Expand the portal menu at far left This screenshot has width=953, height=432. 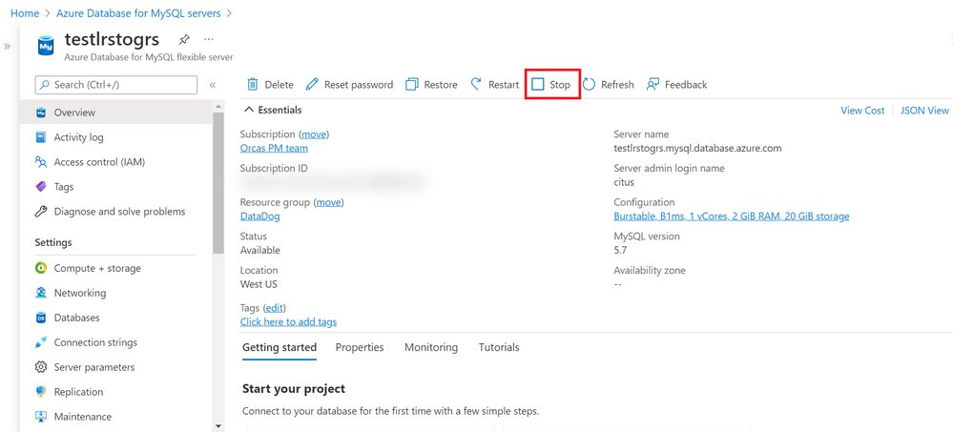tap(8, 46)
